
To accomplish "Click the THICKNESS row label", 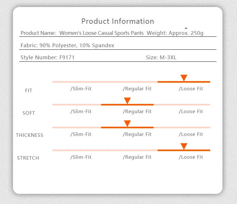I will click(30, 135).
